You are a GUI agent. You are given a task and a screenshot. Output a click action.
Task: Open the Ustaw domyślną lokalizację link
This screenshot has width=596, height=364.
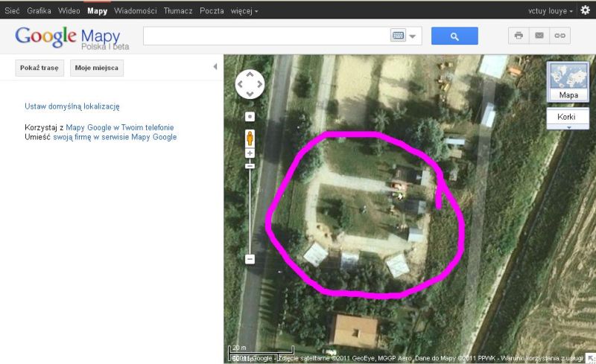(72, 107)
